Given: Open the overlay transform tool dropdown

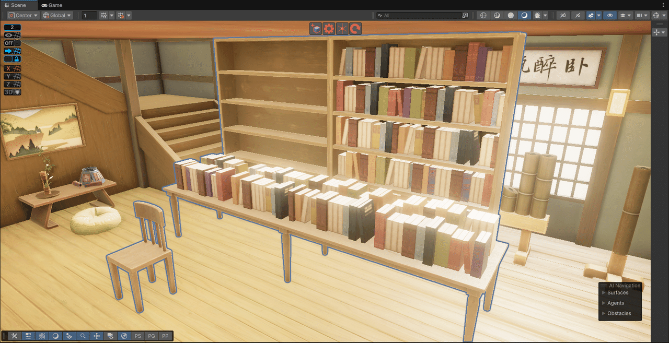Looking at the screenshot, I should click(660, 32).
